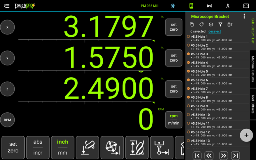Tap the PM 935 Mill machine name
Image resolution: width=256 pixels, height=160 pixels.
tap(149, 6)
